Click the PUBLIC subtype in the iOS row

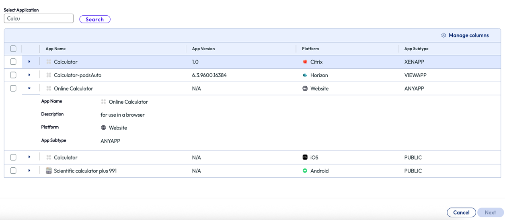(x=413, y=157)
